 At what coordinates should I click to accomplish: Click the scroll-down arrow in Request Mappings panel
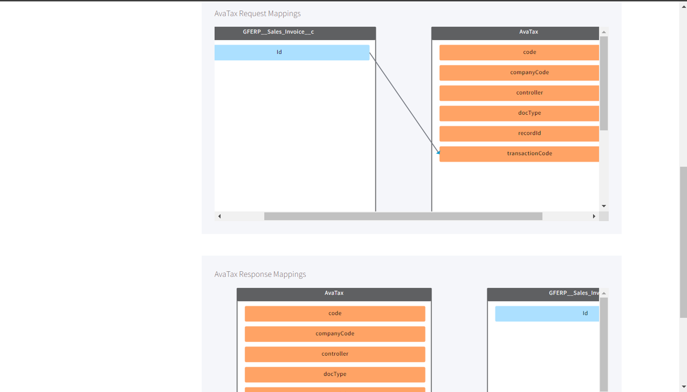click(604, 206)
